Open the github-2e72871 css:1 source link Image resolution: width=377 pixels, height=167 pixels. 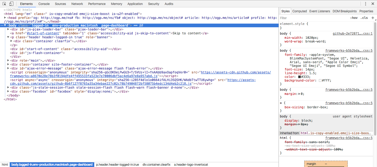pos(352,34)
